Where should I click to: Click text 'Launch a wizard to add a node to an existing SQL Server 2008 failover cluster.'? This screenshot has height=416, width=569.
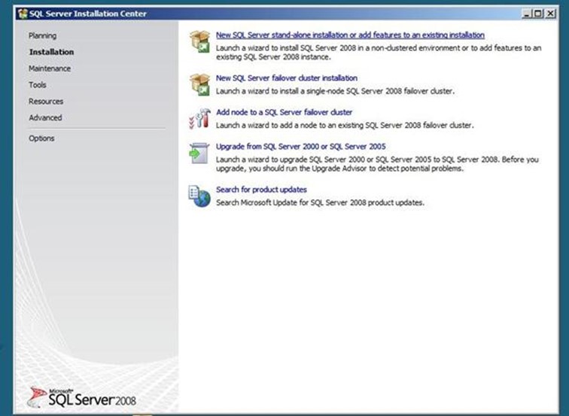[345, 125]
